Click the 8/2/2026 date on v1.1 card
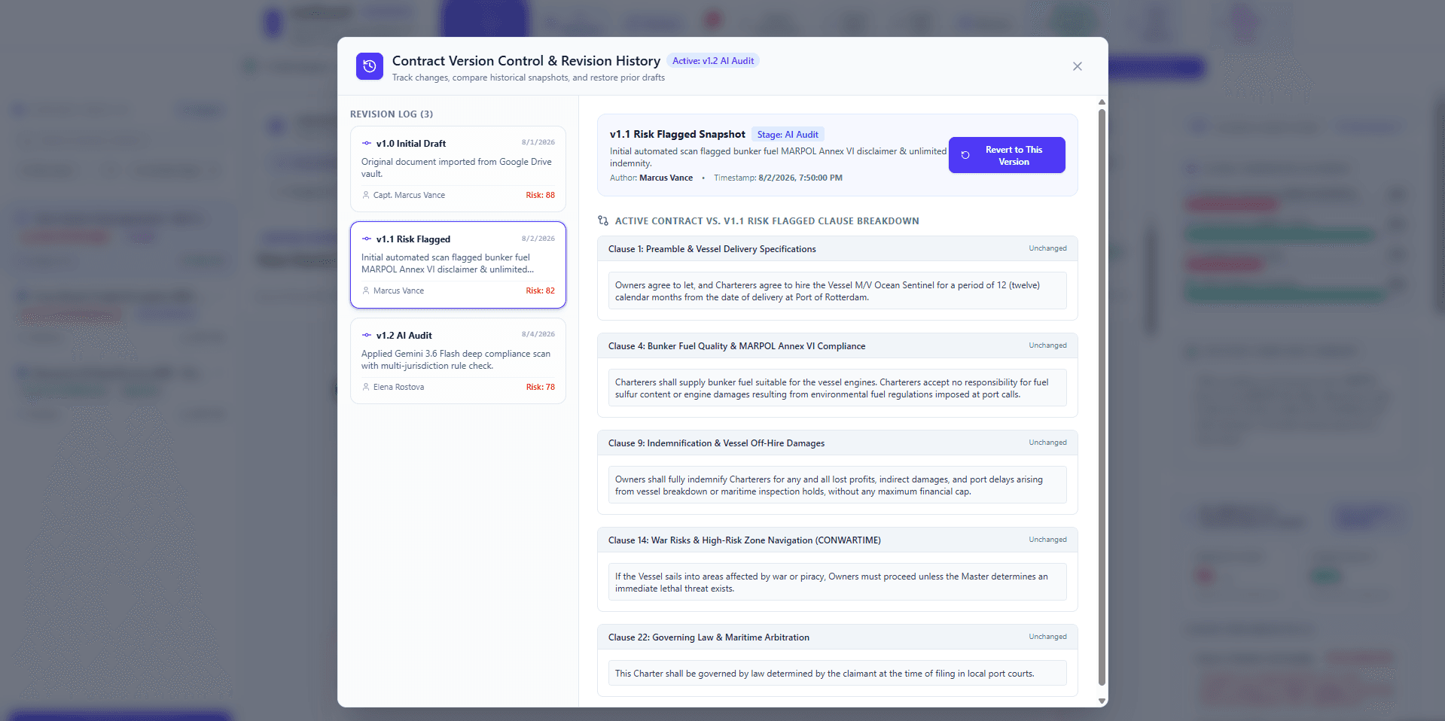Screen dimensions: 1445x721 coord(538,239)
